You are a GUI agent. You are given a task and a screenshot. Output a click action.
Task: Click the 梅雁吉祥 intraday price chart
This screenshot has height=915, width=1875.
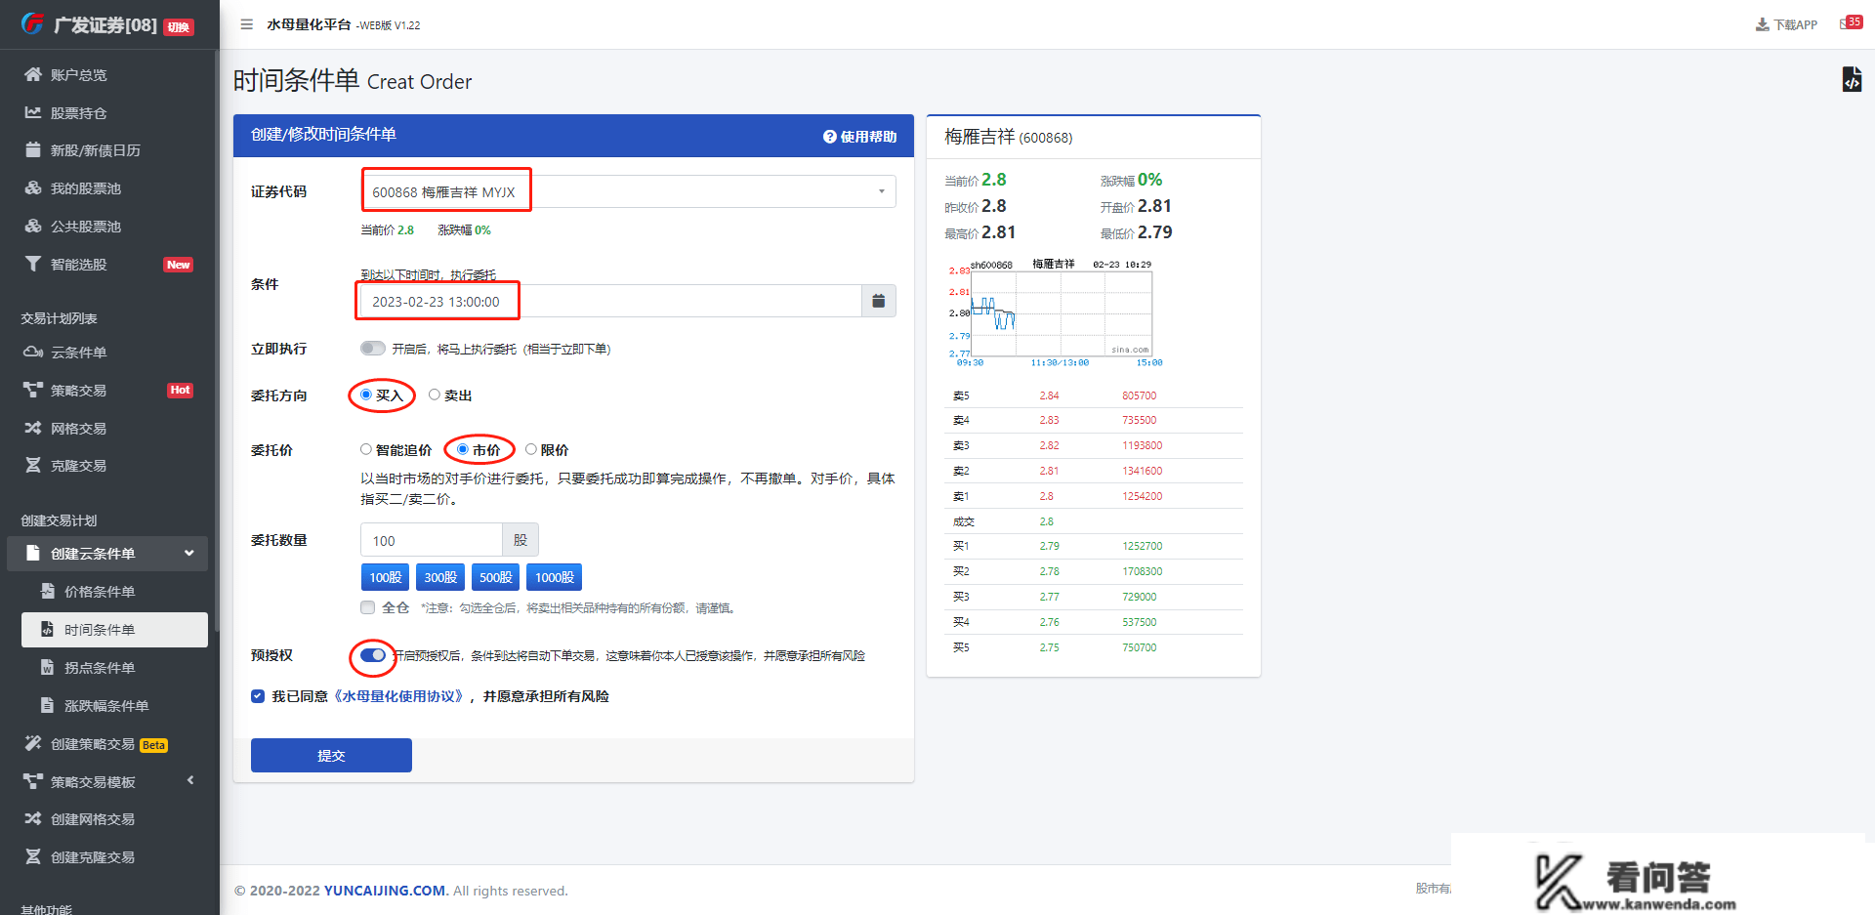tap(1055, 312)
